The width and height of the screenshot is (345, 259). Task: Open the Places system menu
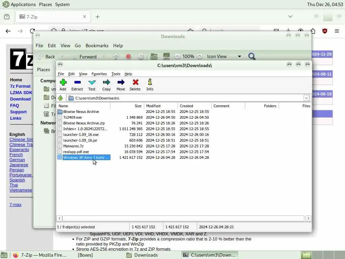[x=45, y=4]
